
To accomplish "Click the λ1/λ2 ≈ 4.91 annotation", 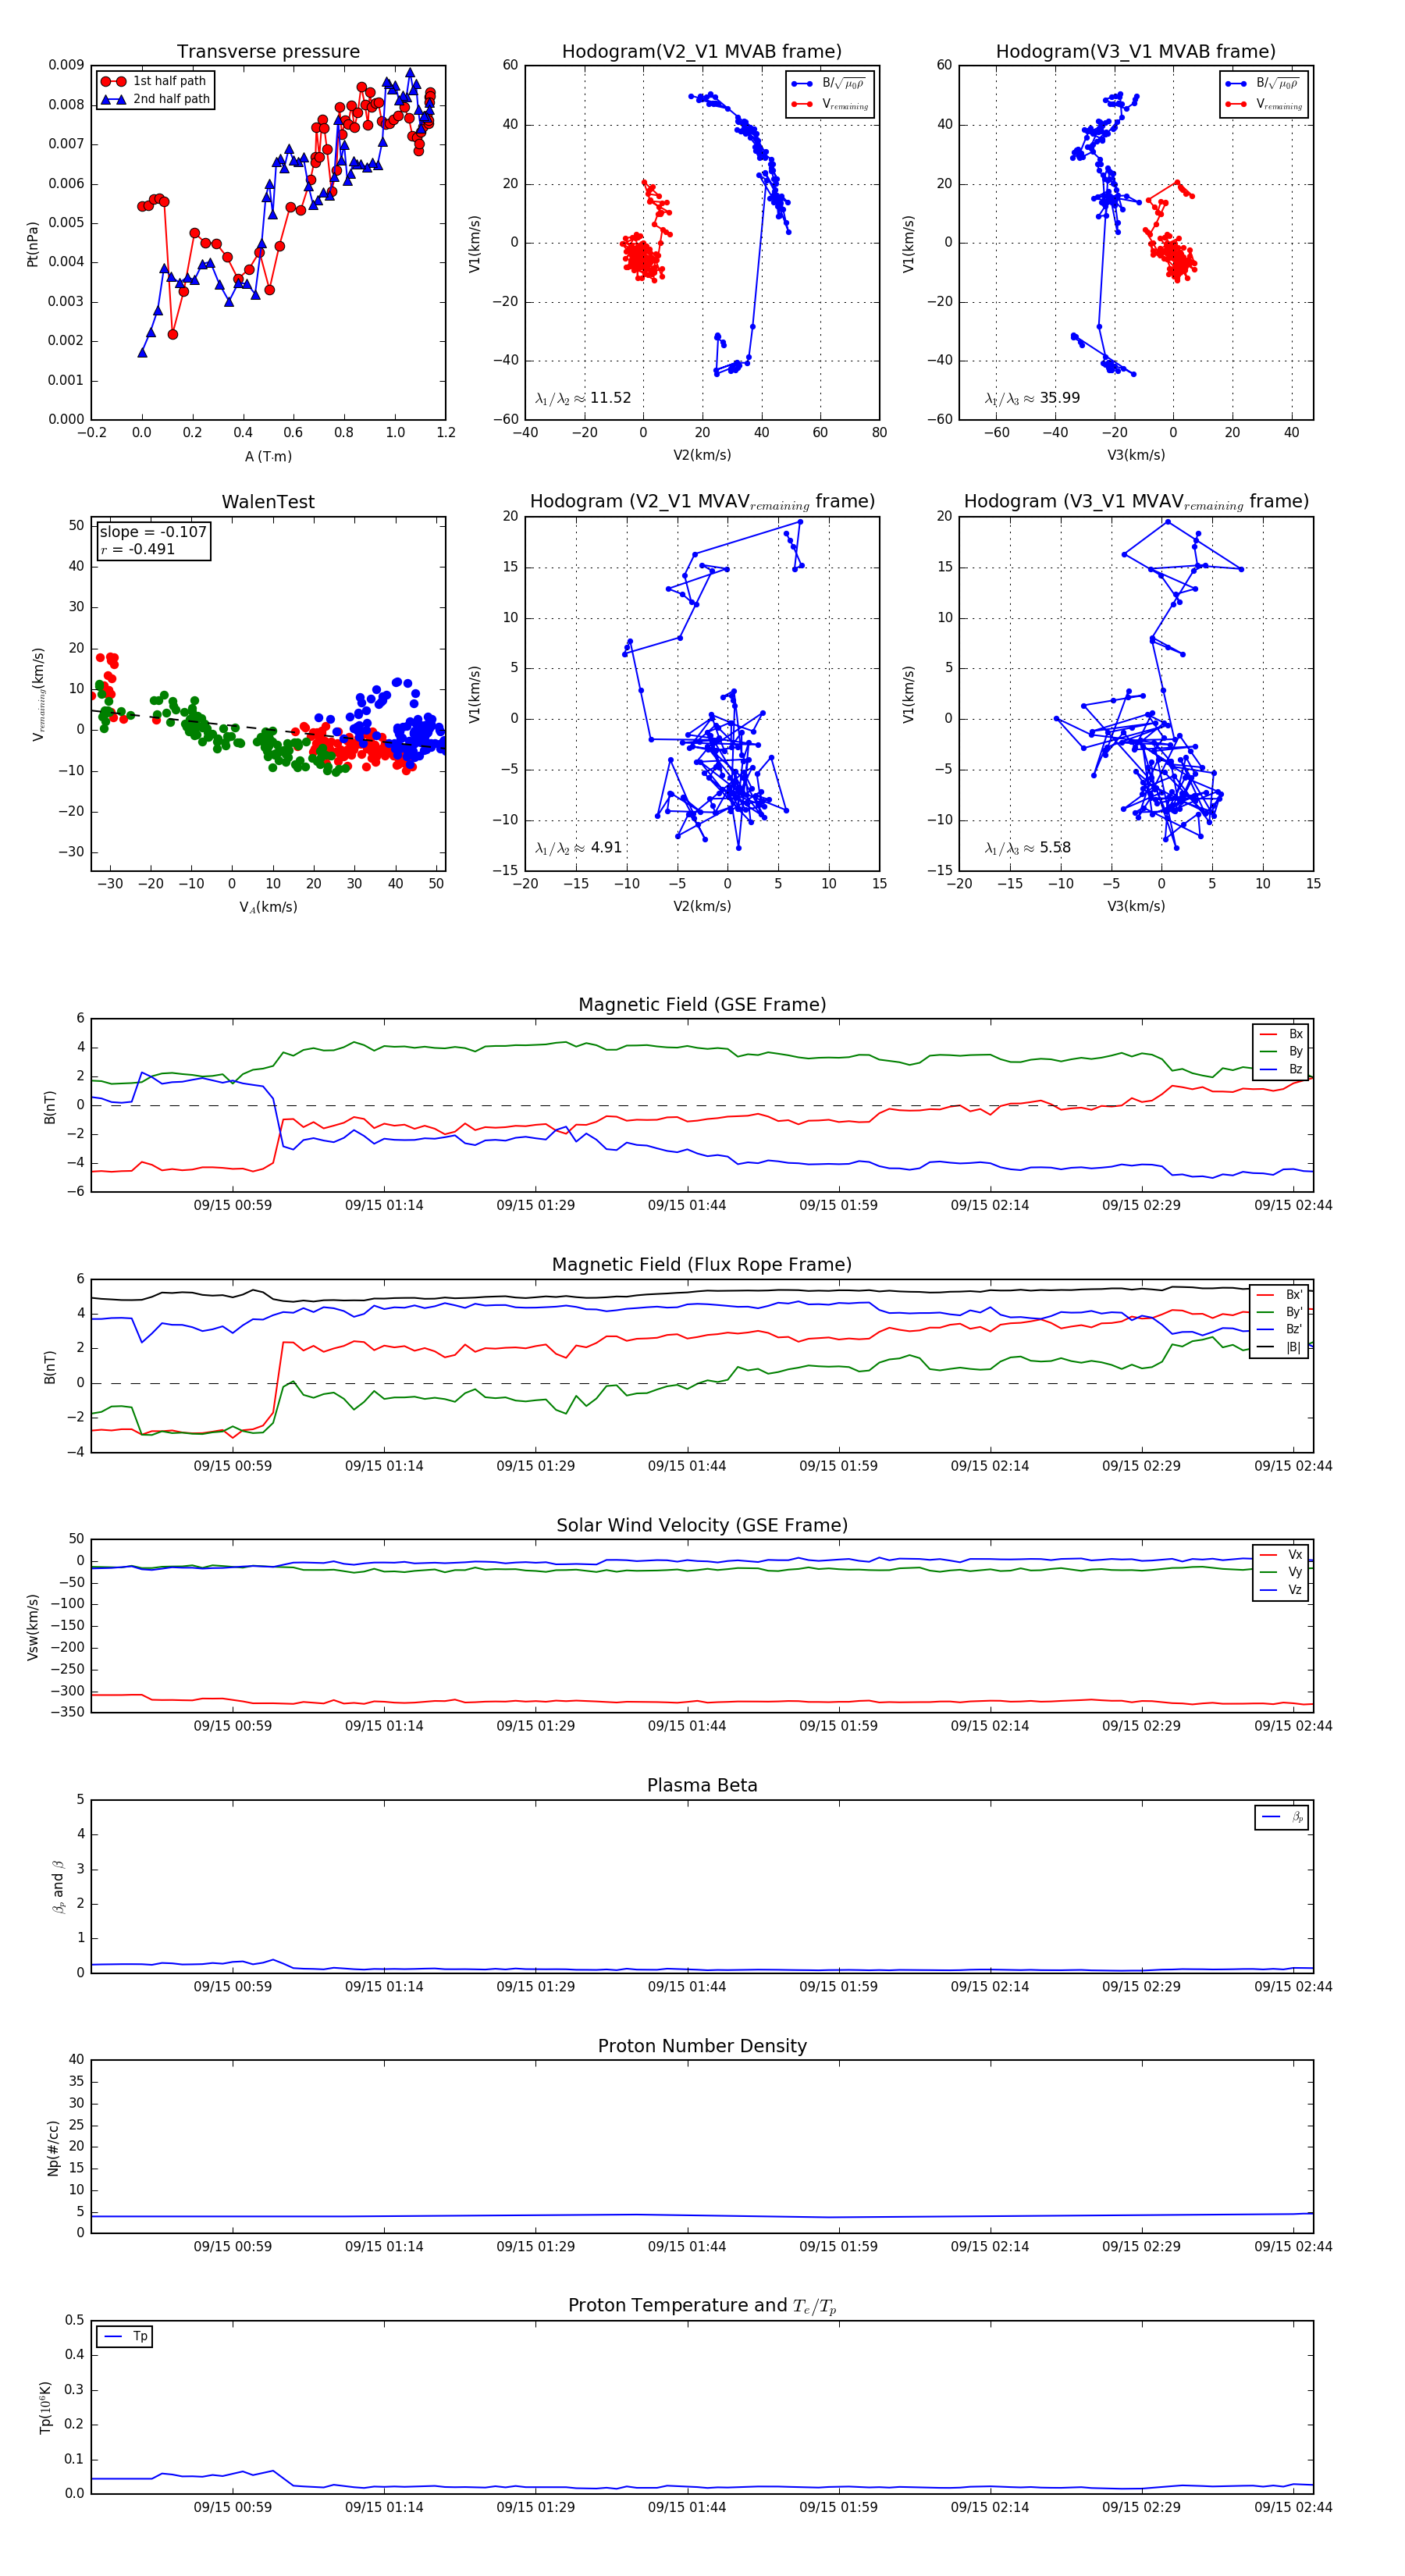I will (x=578, y=848).
